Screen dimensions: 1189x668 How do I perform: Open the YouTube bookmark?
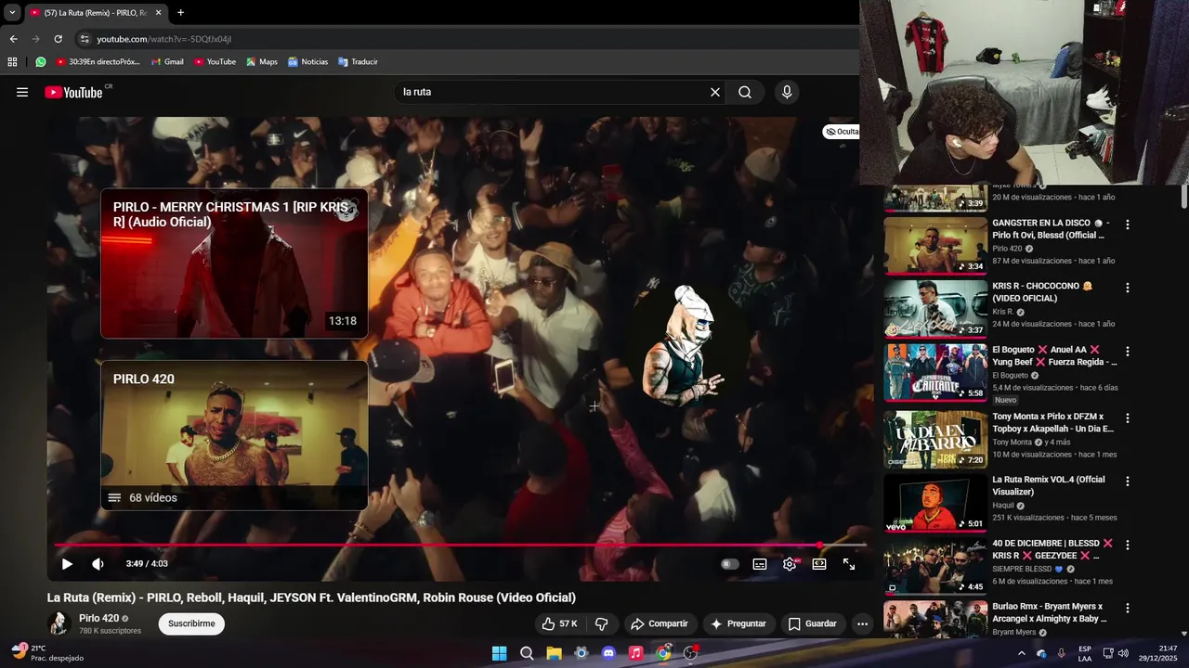point(215,62)
